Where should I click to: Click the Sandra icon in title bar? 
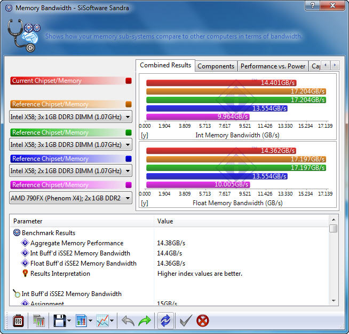click(9, 8)
